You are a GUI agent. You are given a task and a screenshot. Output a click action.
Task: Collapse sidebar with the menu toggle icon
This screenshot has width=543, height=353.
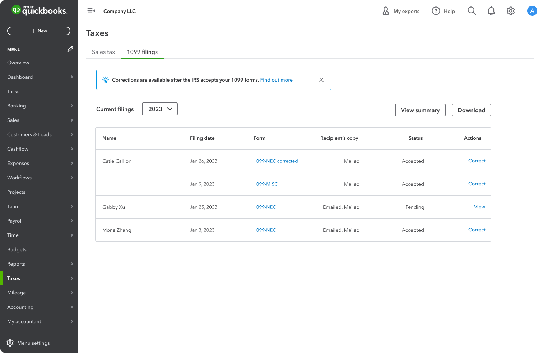pos(91,11)
